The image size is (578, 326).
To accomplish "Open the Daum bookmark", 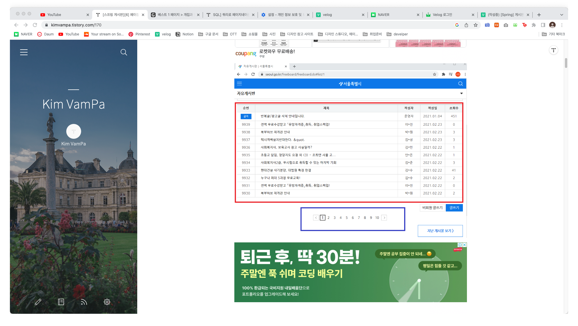I will point(46,34).
